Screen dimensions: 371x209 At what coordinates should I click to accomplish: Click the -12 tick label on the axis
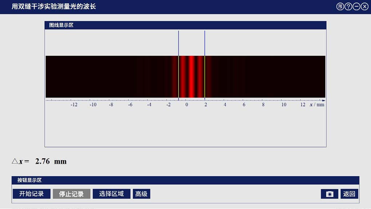(x=74, y=104)
